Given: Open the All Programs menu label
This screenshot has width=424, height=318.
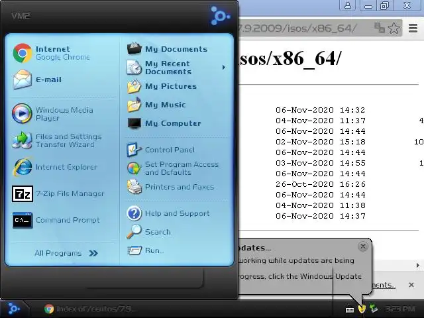Looking at the screenshot, I should click(58, 253).
